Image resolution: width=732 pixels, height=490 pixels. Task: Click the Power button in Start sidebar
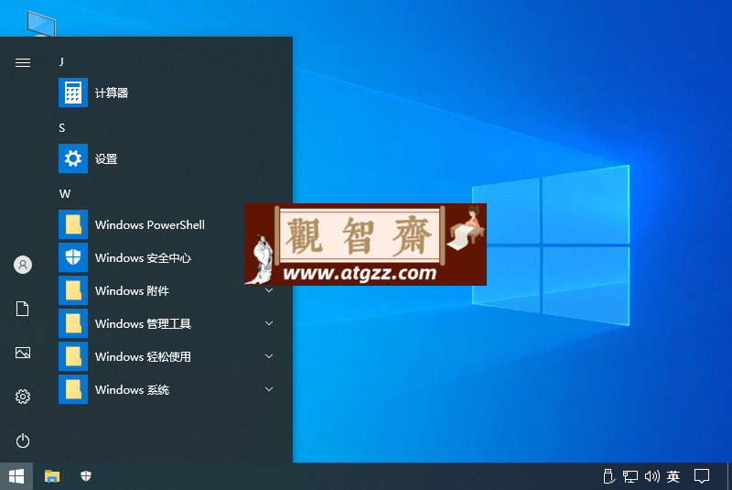tap(22, 441)
